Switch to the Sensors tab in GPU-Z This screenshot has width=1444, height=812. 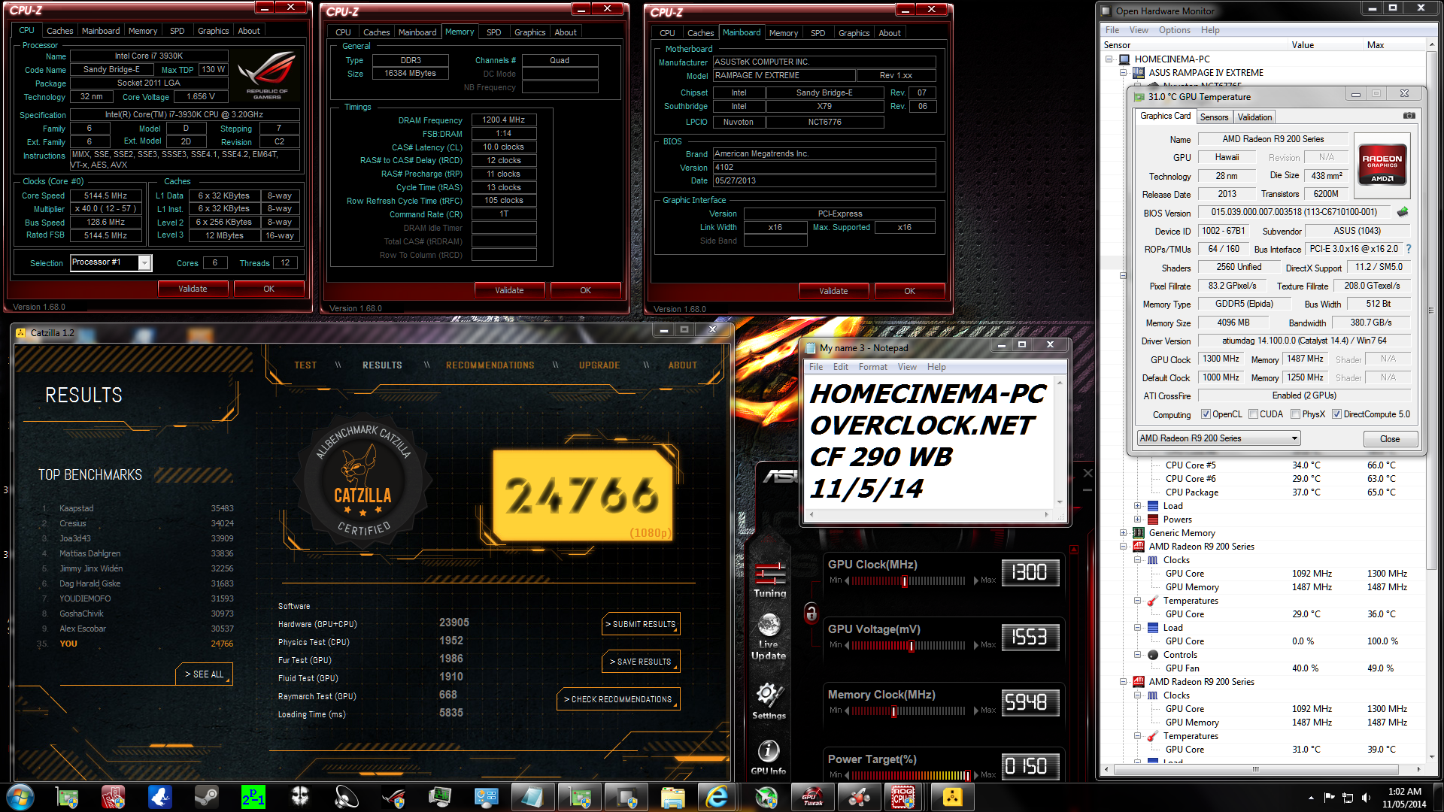point(1214,117)
